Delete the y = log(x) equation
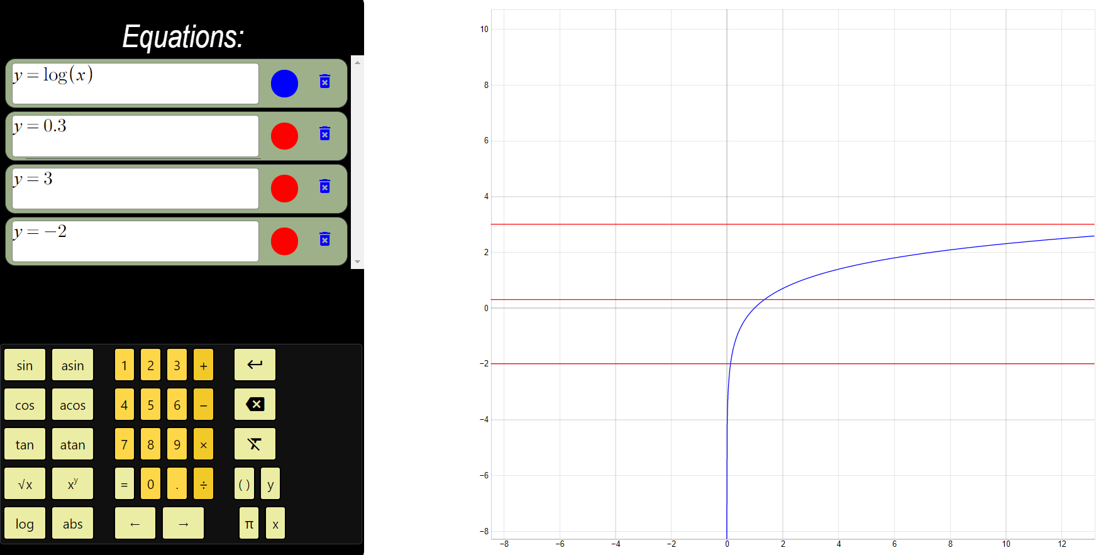1113x555 pixels. click(324, 82)
